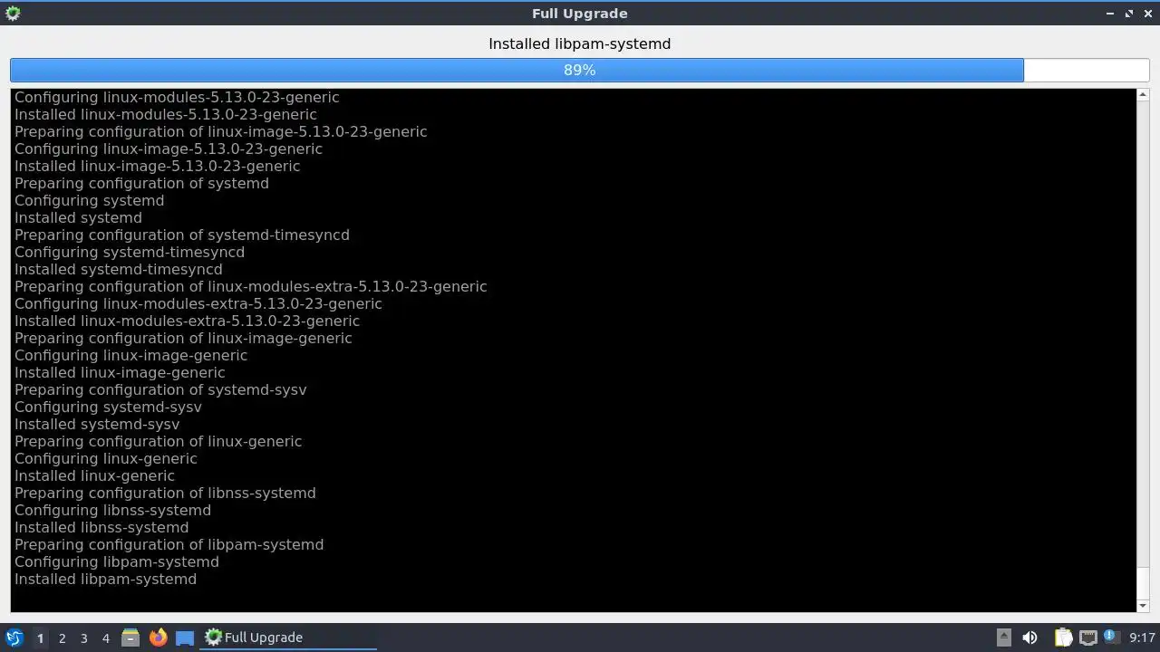This screenshot has width=1160, height=652.
Task: Click the 89% upgrade progress bar
Action: click(580, 70)
